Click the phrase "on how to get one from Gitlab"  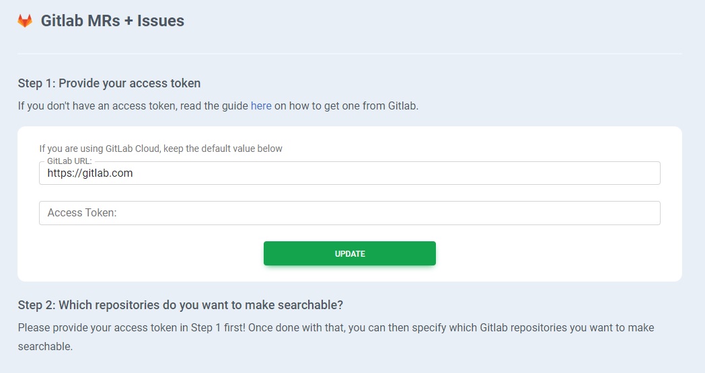coord(345,106)
